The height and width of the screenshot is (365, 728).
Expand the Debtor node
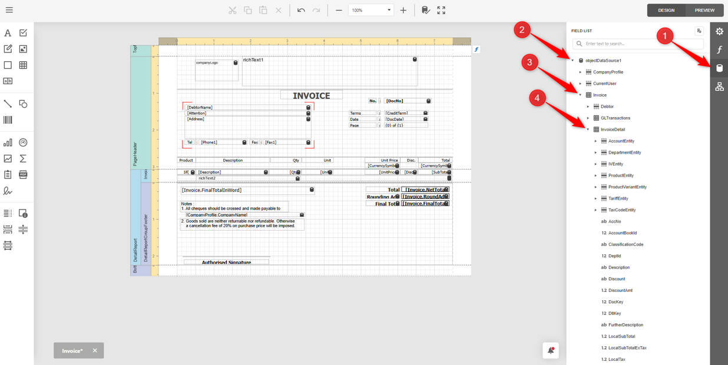588,107
